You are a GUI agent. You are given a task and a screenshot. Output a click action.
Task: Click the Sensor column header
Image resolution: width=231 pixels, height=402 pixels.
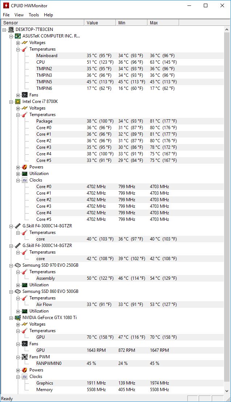pyautogui.click(x=42, y=23)
